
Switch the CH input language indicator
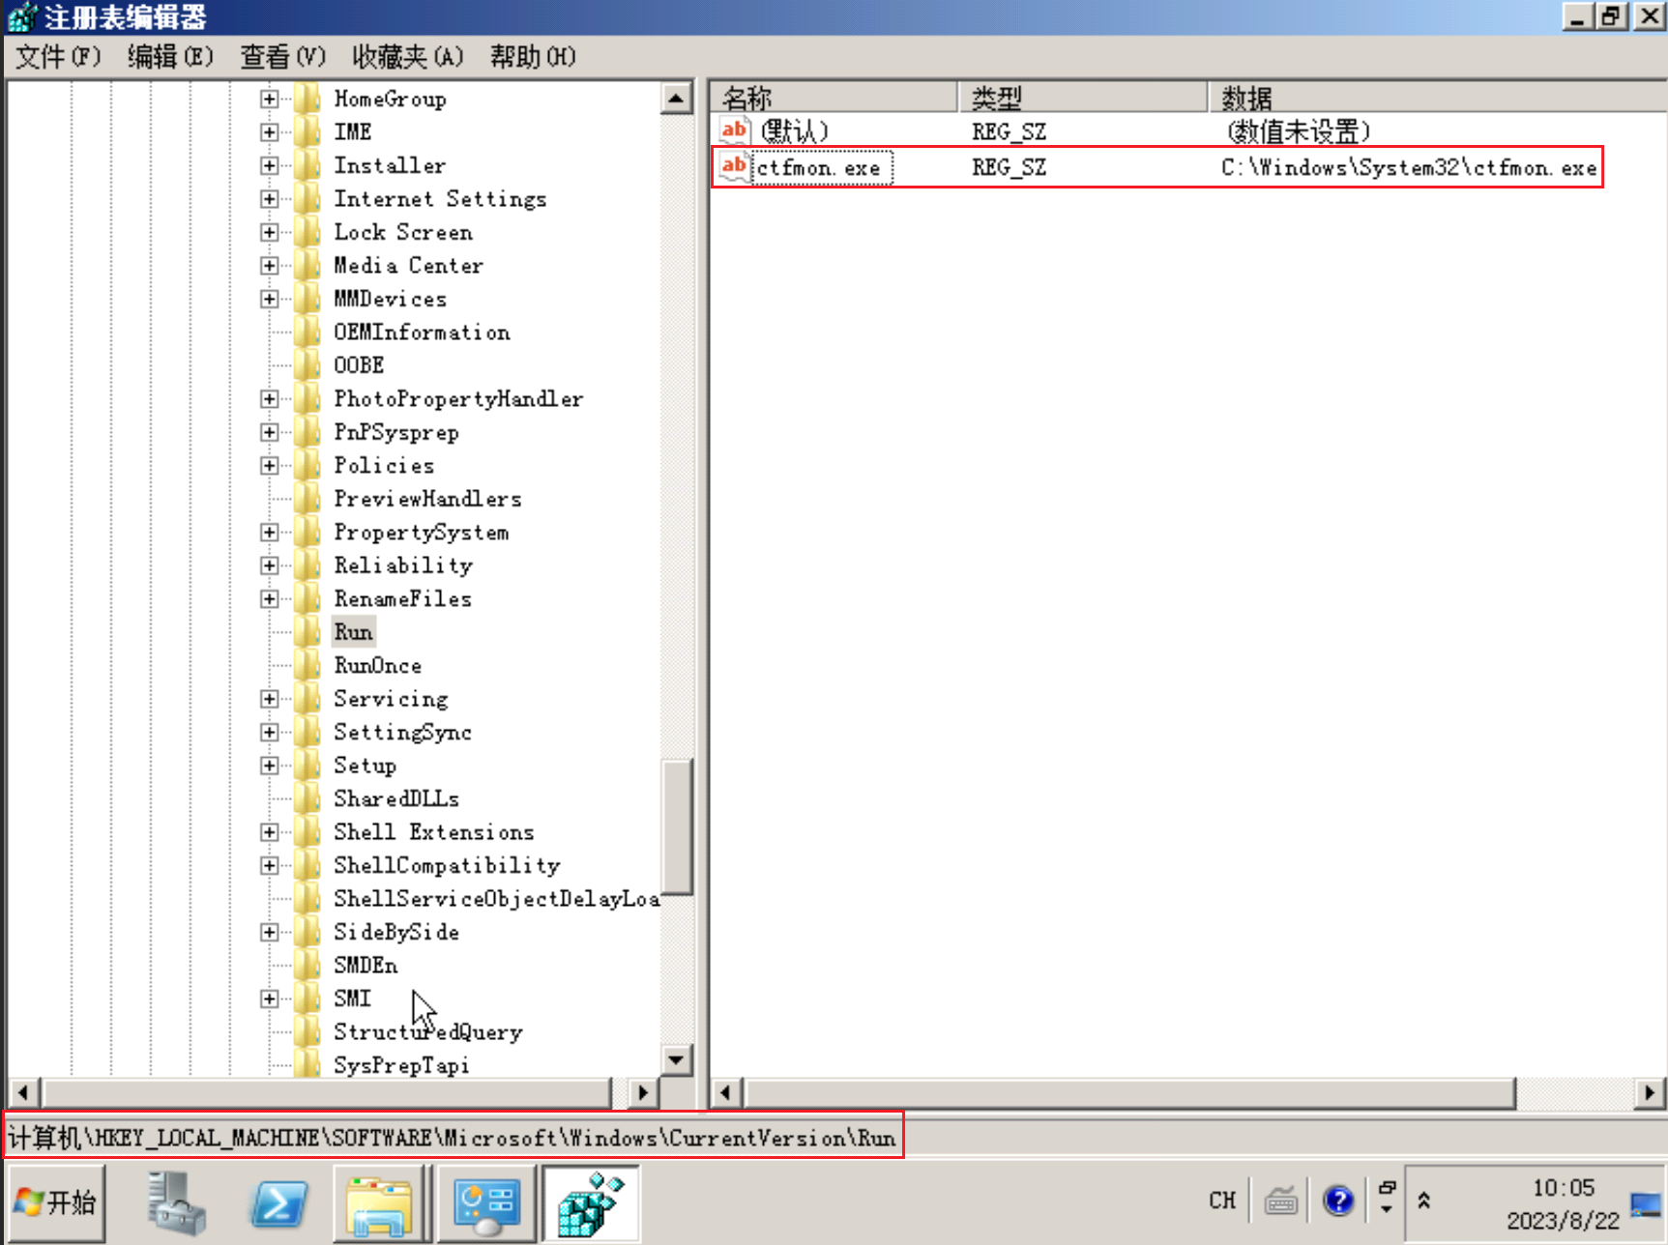click(x=1222, y=1200)
